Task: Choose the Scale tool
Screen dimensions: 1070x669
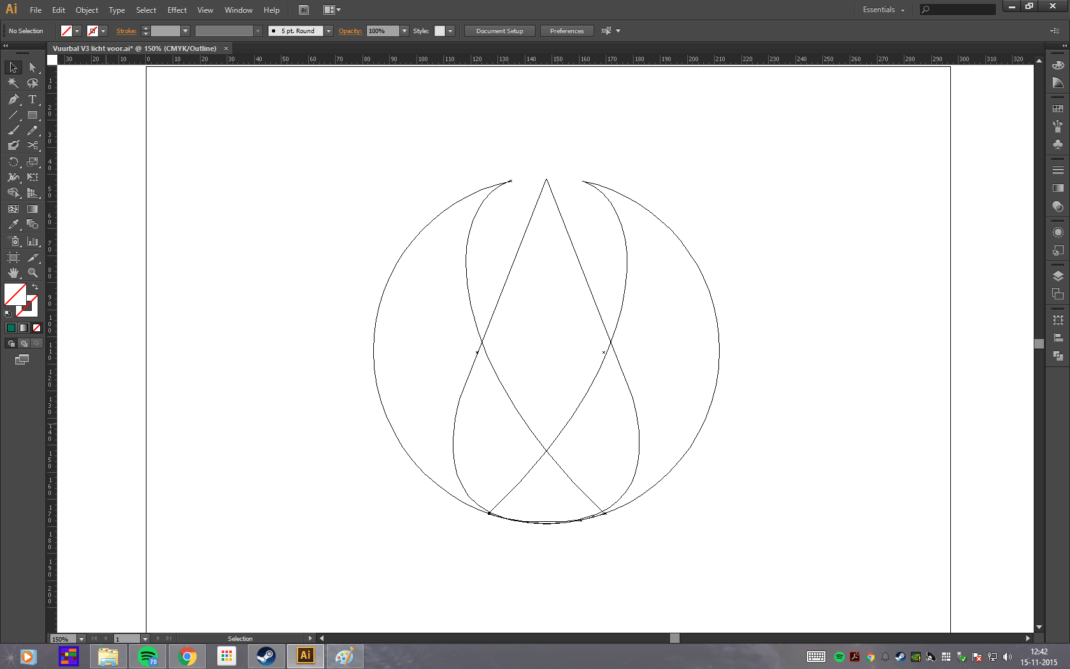Action: click(x=32, y=162)
